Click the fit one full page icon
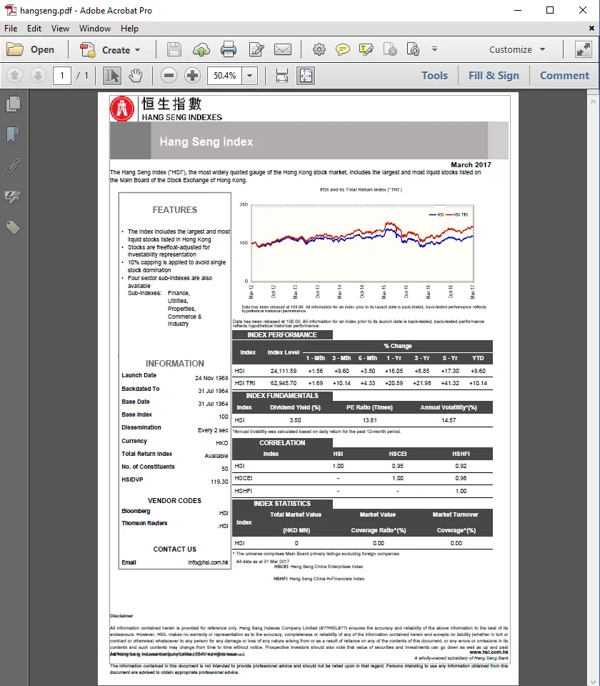 306,76
